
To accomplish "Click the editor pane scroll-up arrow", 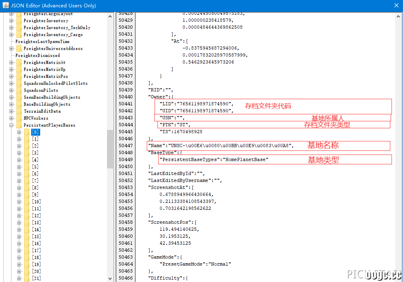I will [x=398, y=16].
